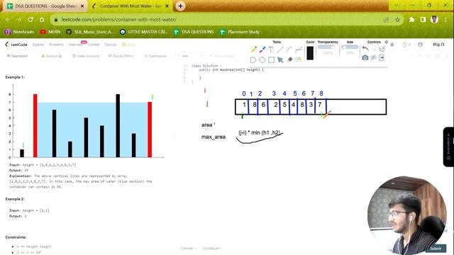Open the Discuss tab of the problem
Viewport: 454px width, 255px height.
click(121, 56)
